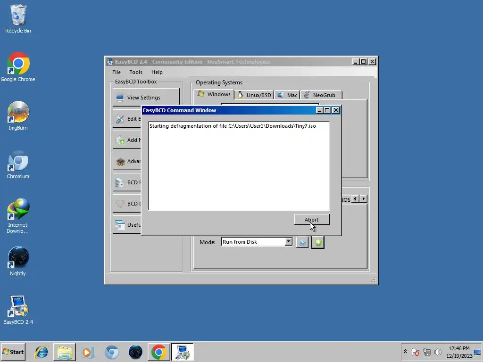Switch to the Windows operating systems tab
The width and height of the screenshot is (483, 362).
214,94
